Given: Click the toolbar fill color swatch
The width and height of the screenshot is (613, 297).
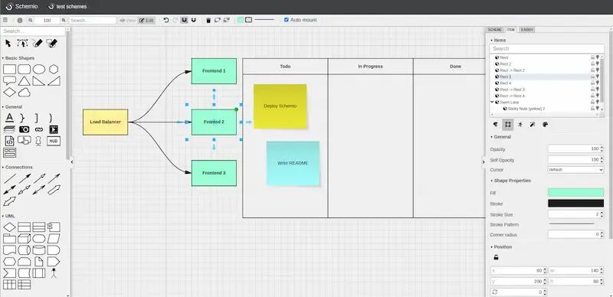Looking at the screenshot, I should pos(240,20).
